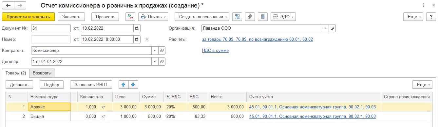Show Дт/Кт postings icon
The height and width of the screenshot is (127, 439).
coord(130,17)
